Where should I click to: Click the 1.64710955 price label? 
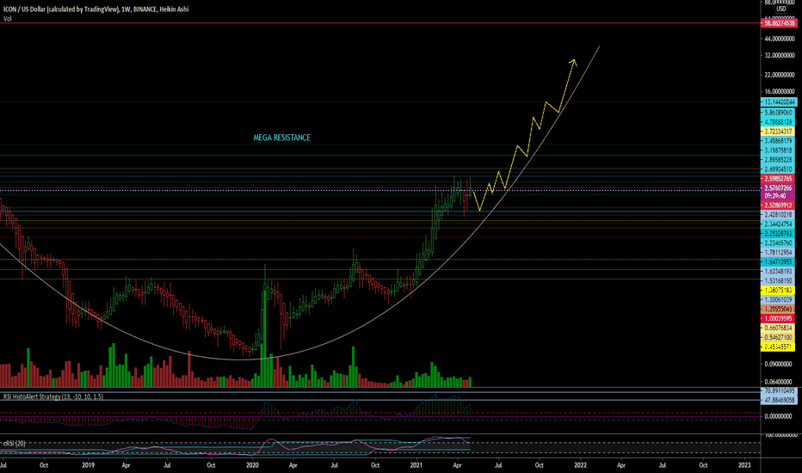[779, 261]
